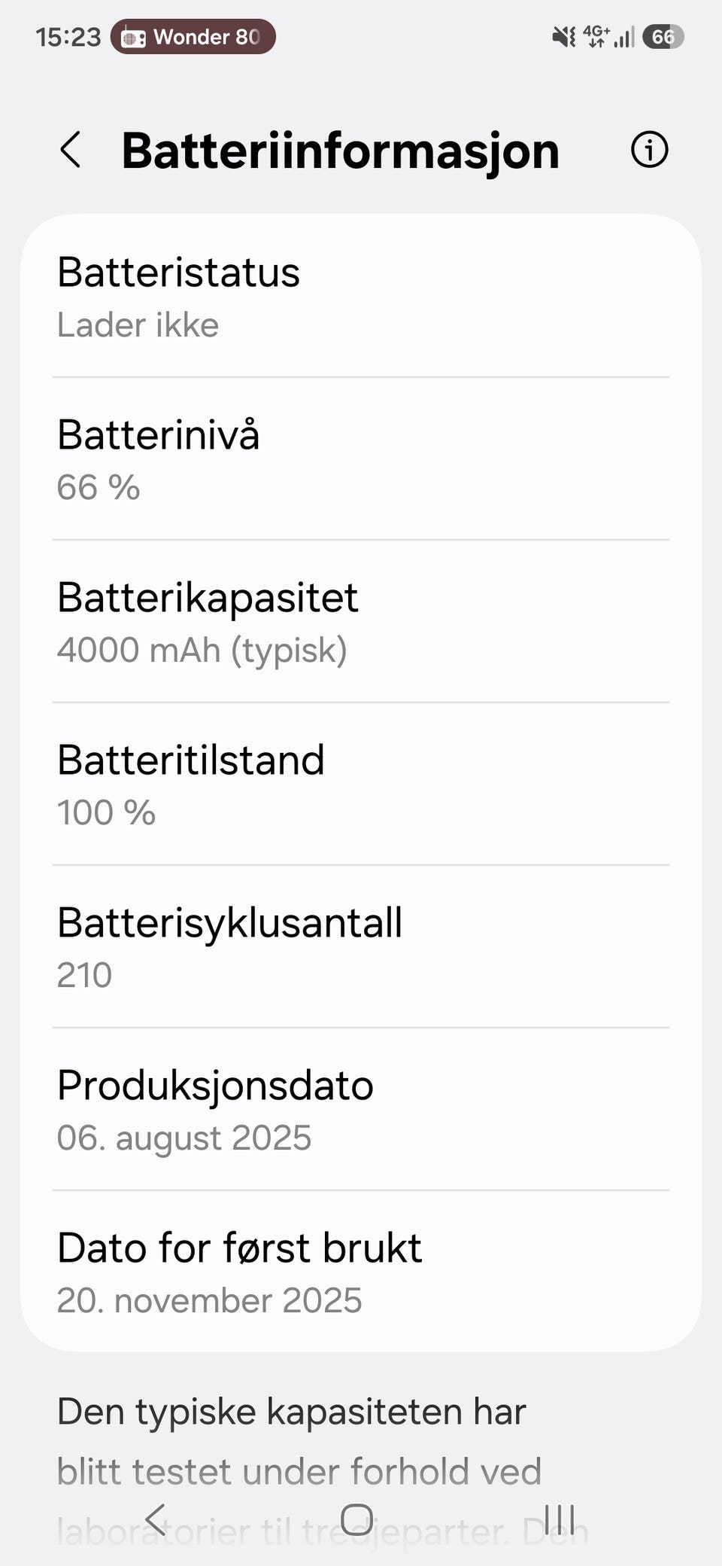Tap the Lader ikke status text
Image resolution: width=722 pixels, height=1566 pixels.
tap(138, 325)
